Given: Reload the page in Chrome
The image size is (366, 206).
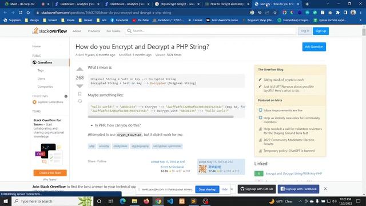Looking at the screenshot, I should 21,13.
